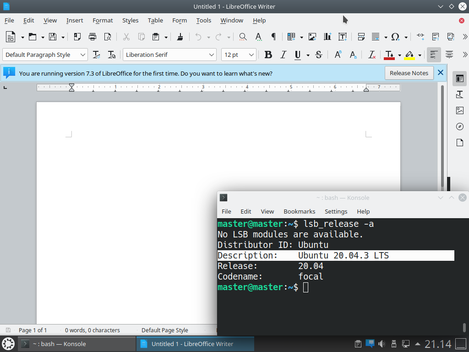Click the Insert Hyperlink icon
This screenshot has width=469, height=352.
[x=420, y=36]
